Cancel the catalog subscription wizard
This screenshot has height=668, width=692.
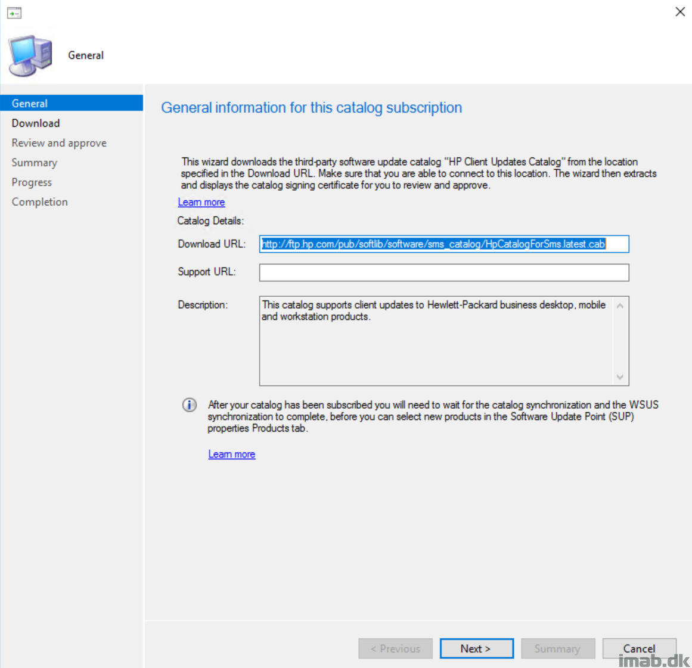(x=639, y=648)
